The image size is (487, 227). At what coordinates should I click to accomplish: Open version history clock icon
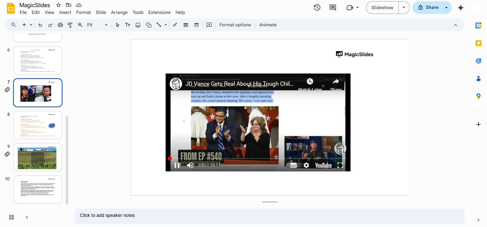click(x=317, y=8)
